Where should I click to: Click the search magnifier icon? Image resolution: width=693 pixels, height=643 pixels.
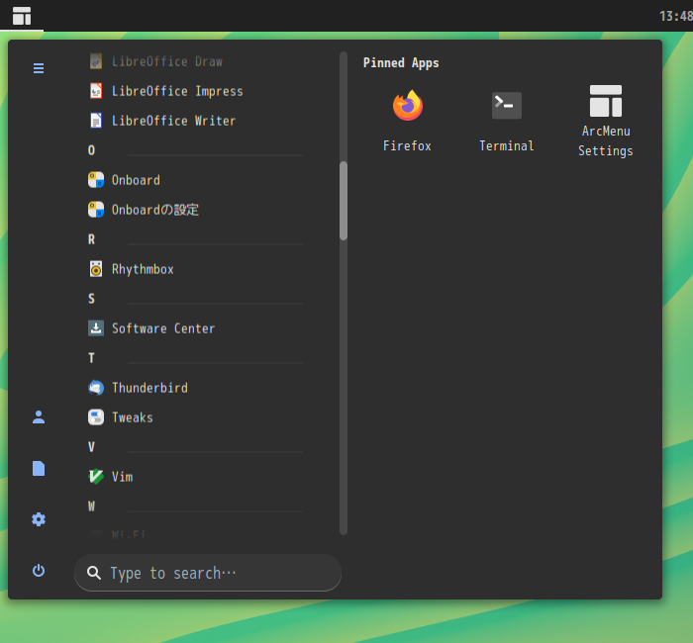[94, 573]
